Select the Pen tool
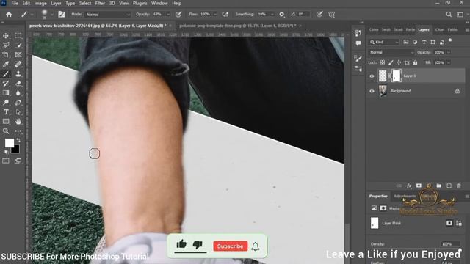The image size is (470, 264). coord(18,103)
